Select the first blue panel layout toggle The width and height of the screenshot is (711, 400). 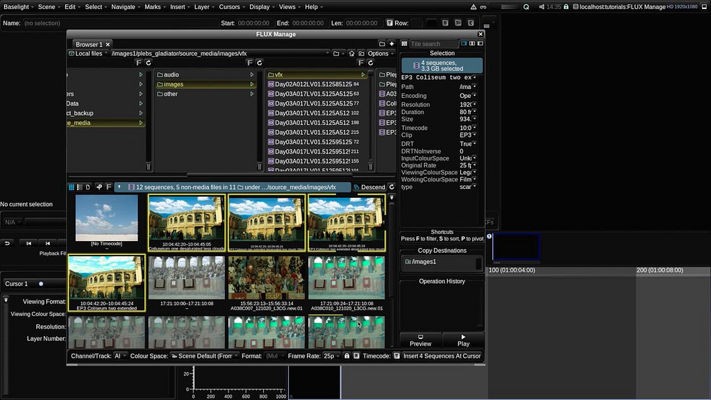click(x=464, y=44)
